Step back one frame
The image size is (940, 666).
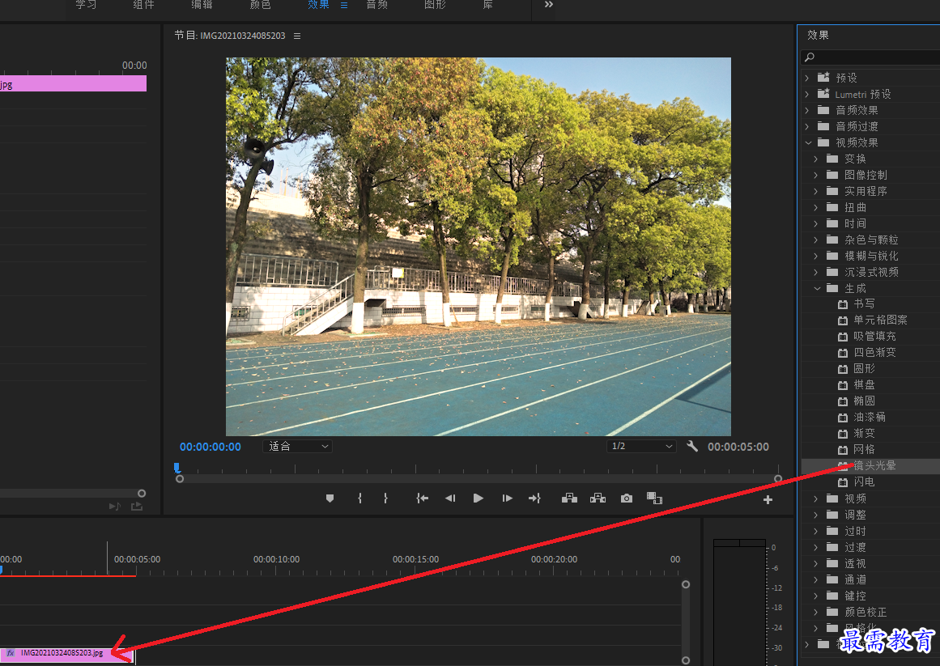[450, 498]
